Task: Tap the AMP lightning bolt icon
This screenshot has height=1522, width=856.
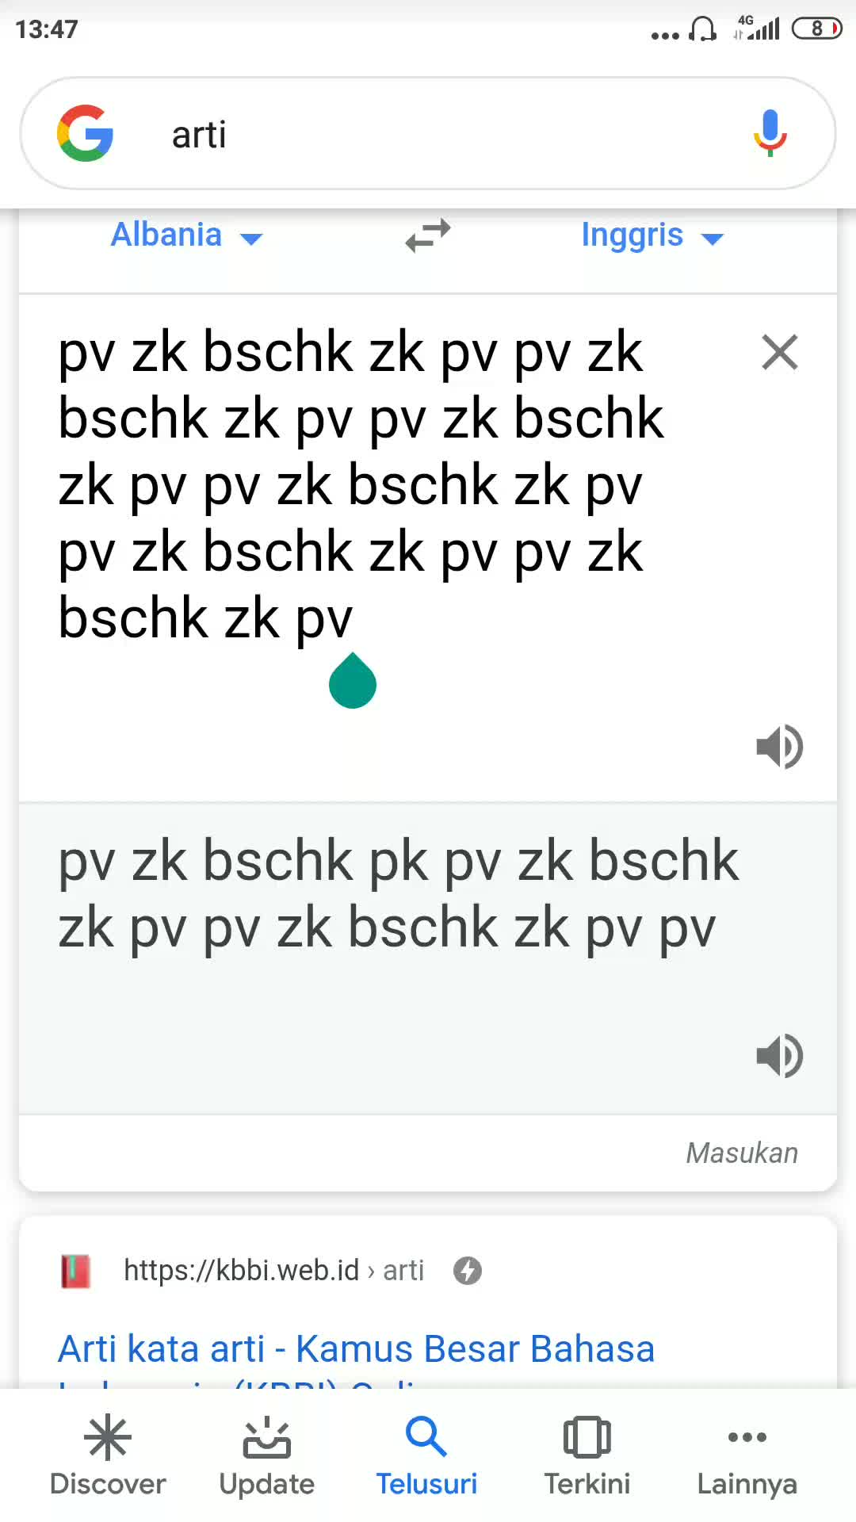Action: click(468, 1271)
